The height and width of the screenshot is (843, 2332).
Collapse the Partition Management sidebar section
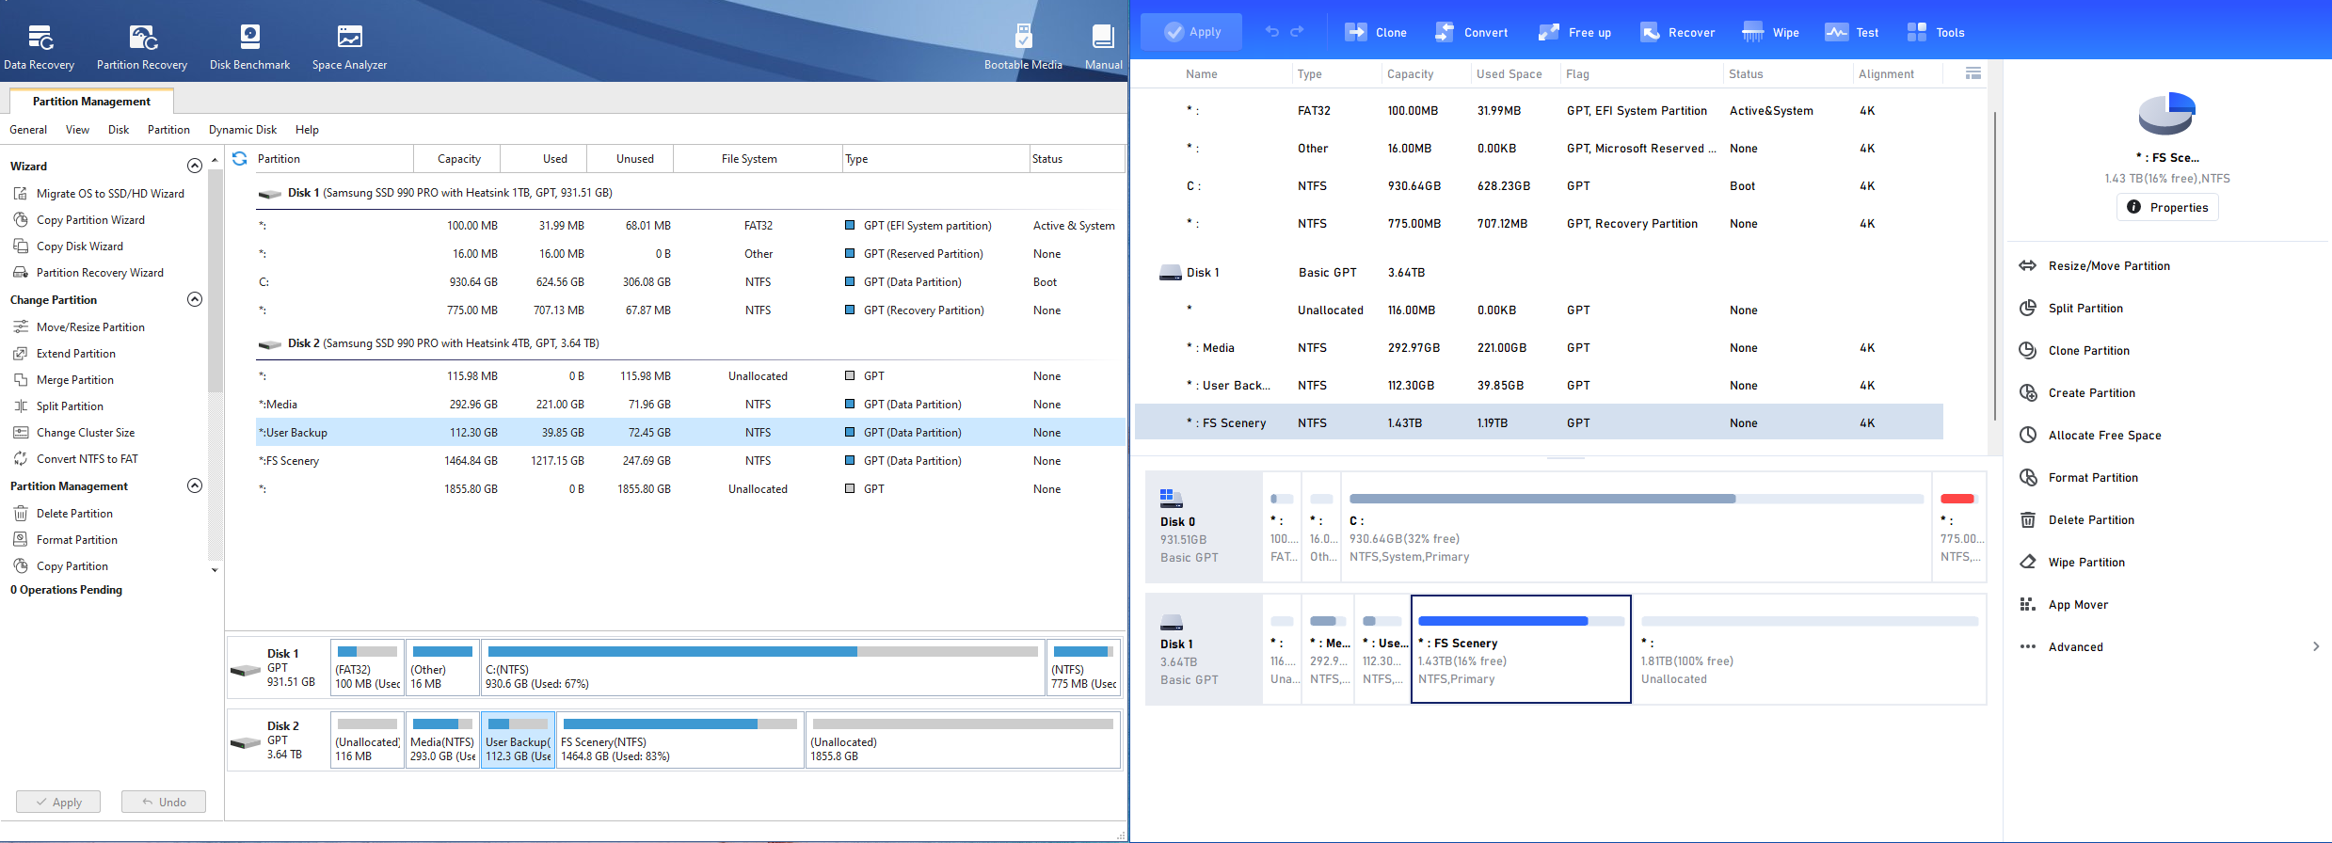195,485
